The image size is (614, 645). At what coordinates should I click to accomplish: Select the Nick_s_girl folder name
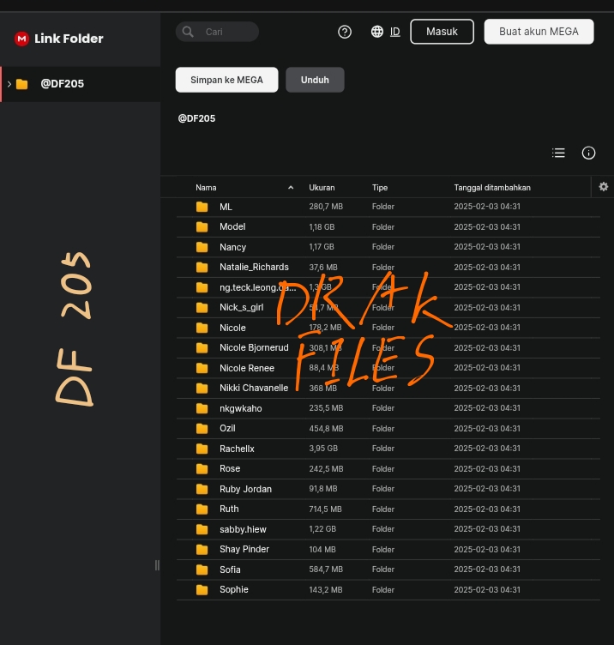click(242, 308)
